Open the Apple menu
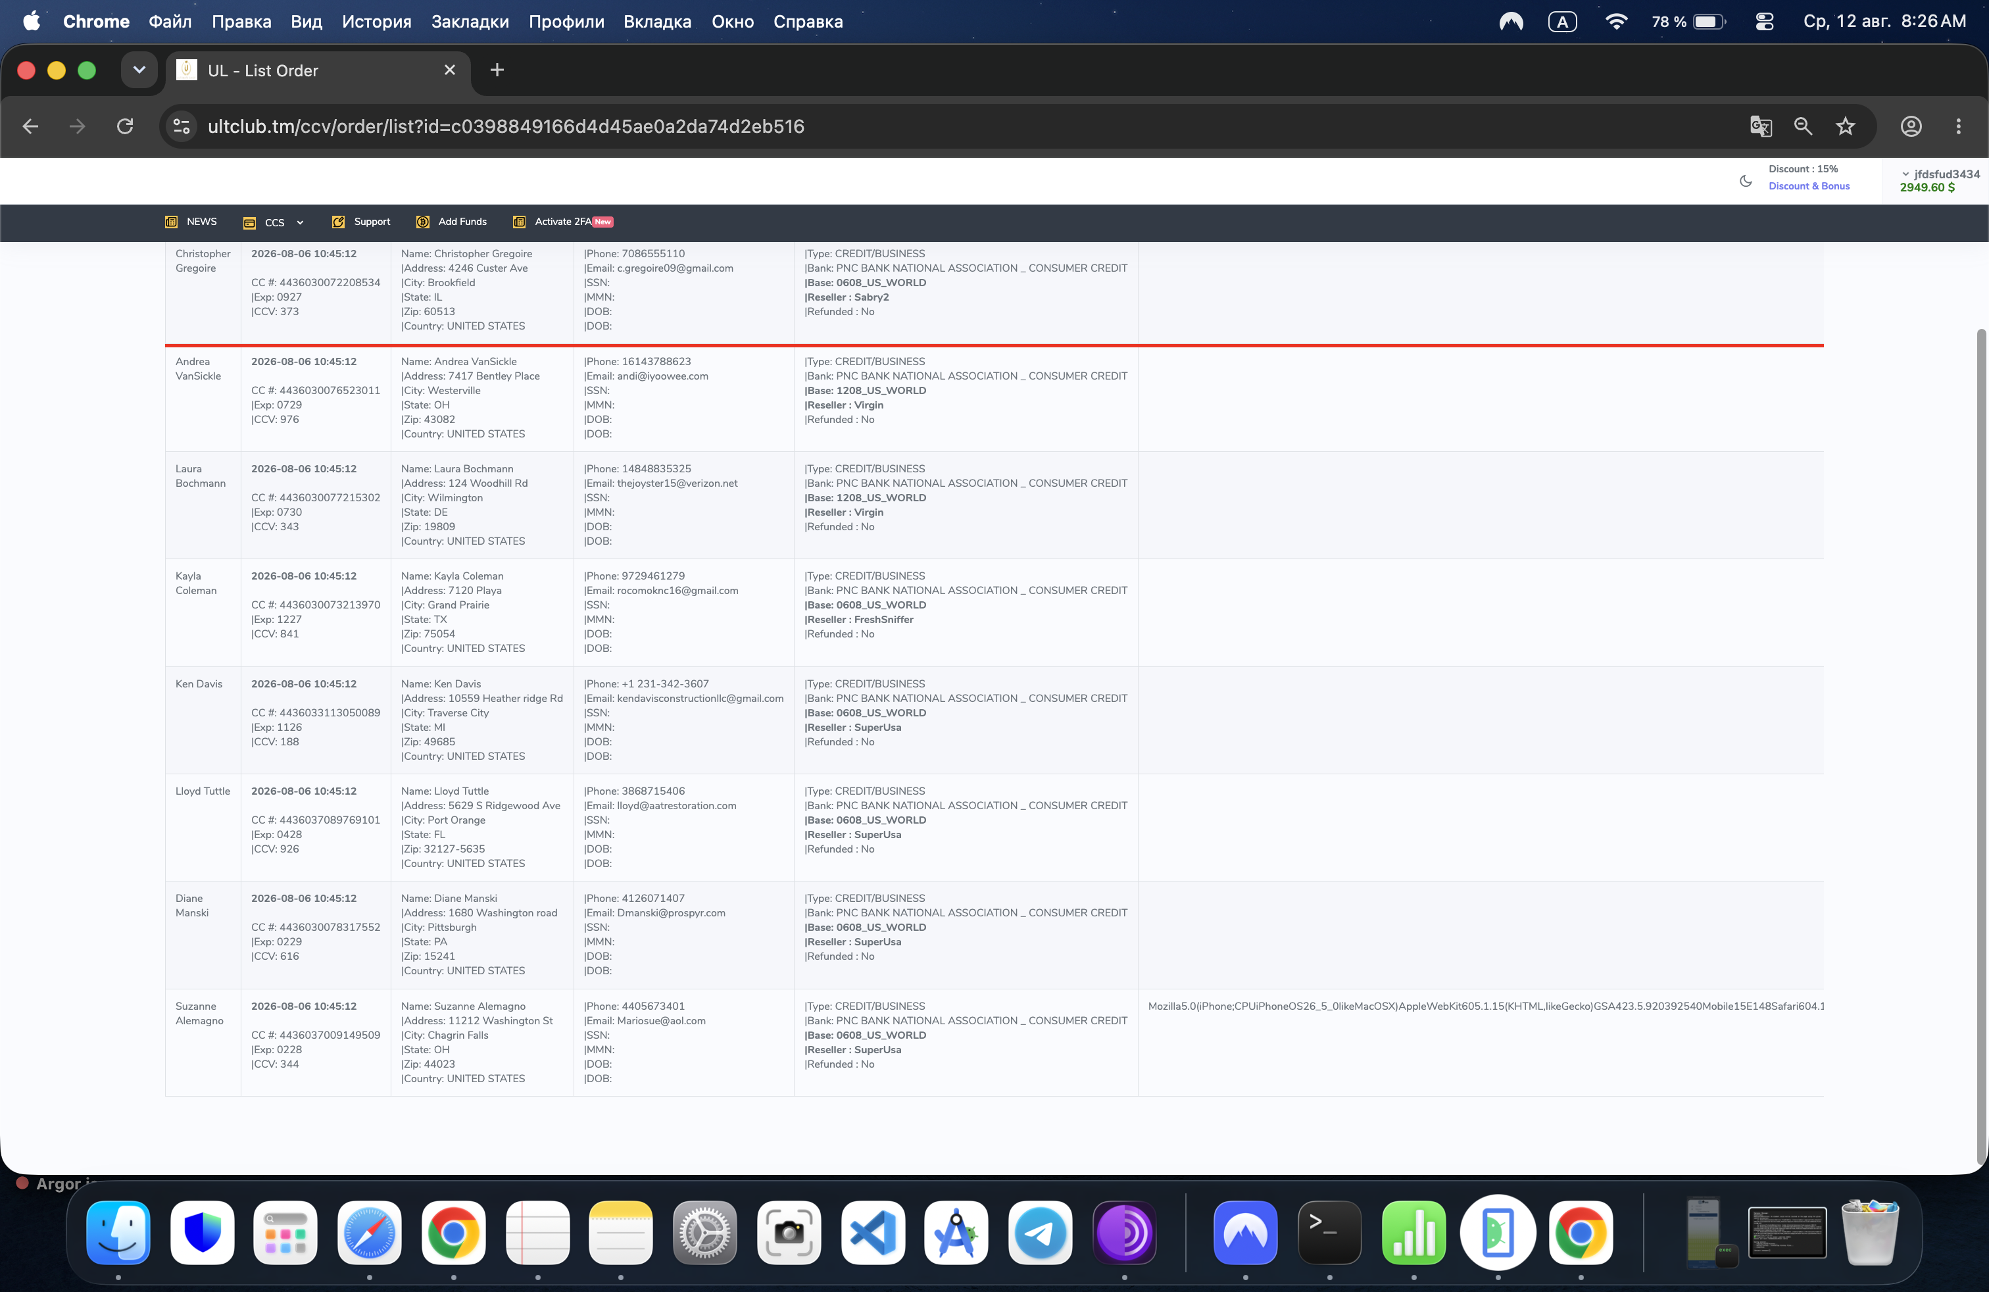 coord(32,21)
